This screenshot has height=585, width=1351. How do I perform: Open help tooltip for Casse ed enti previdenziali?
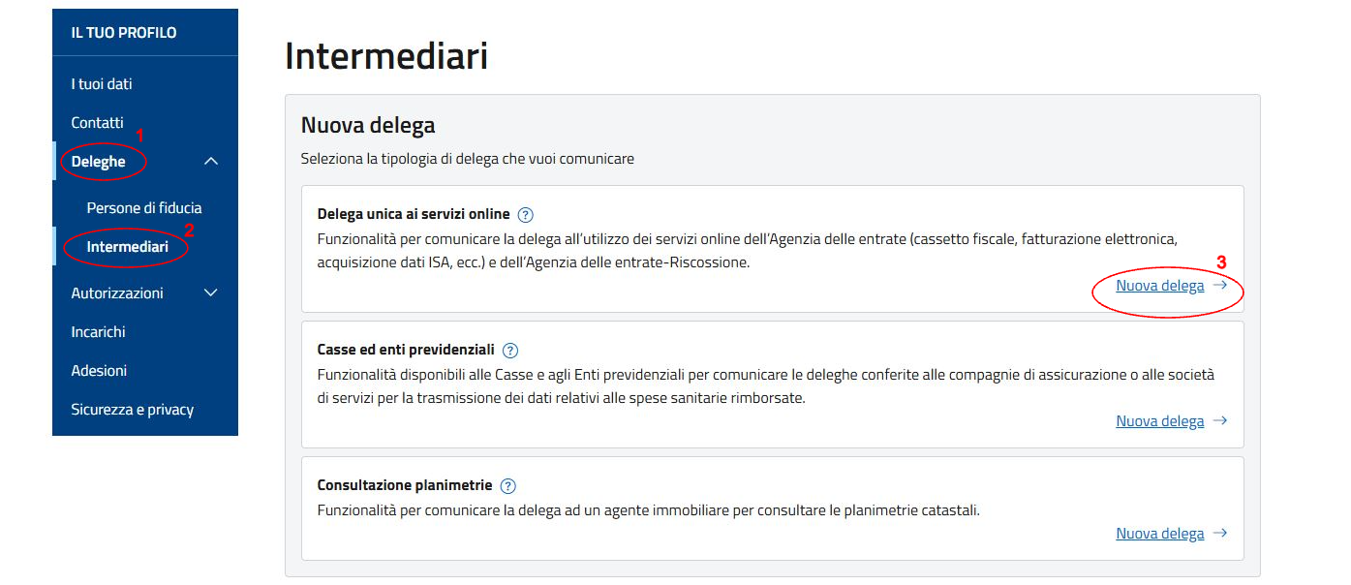pos(511,350)
